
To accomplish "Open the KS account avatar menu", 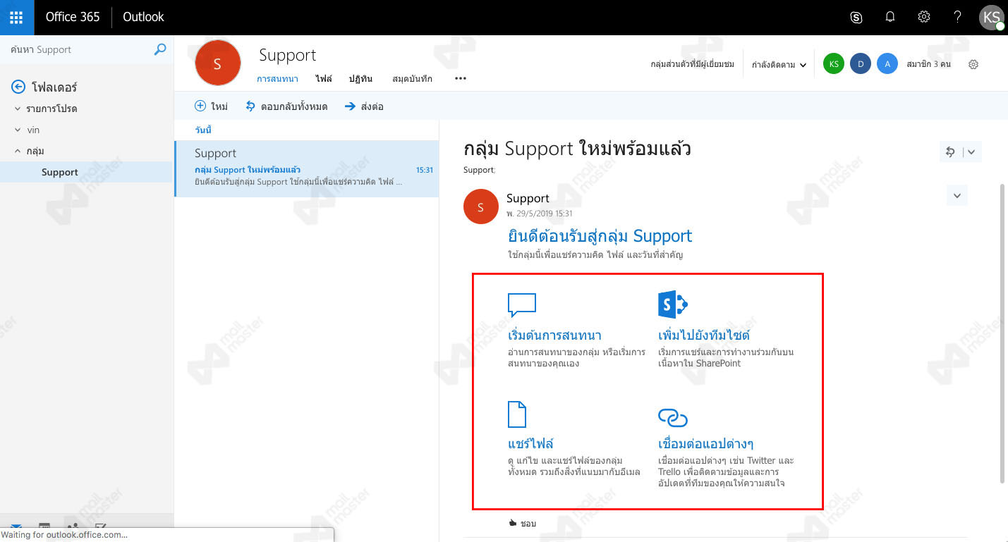I will 992,17.
